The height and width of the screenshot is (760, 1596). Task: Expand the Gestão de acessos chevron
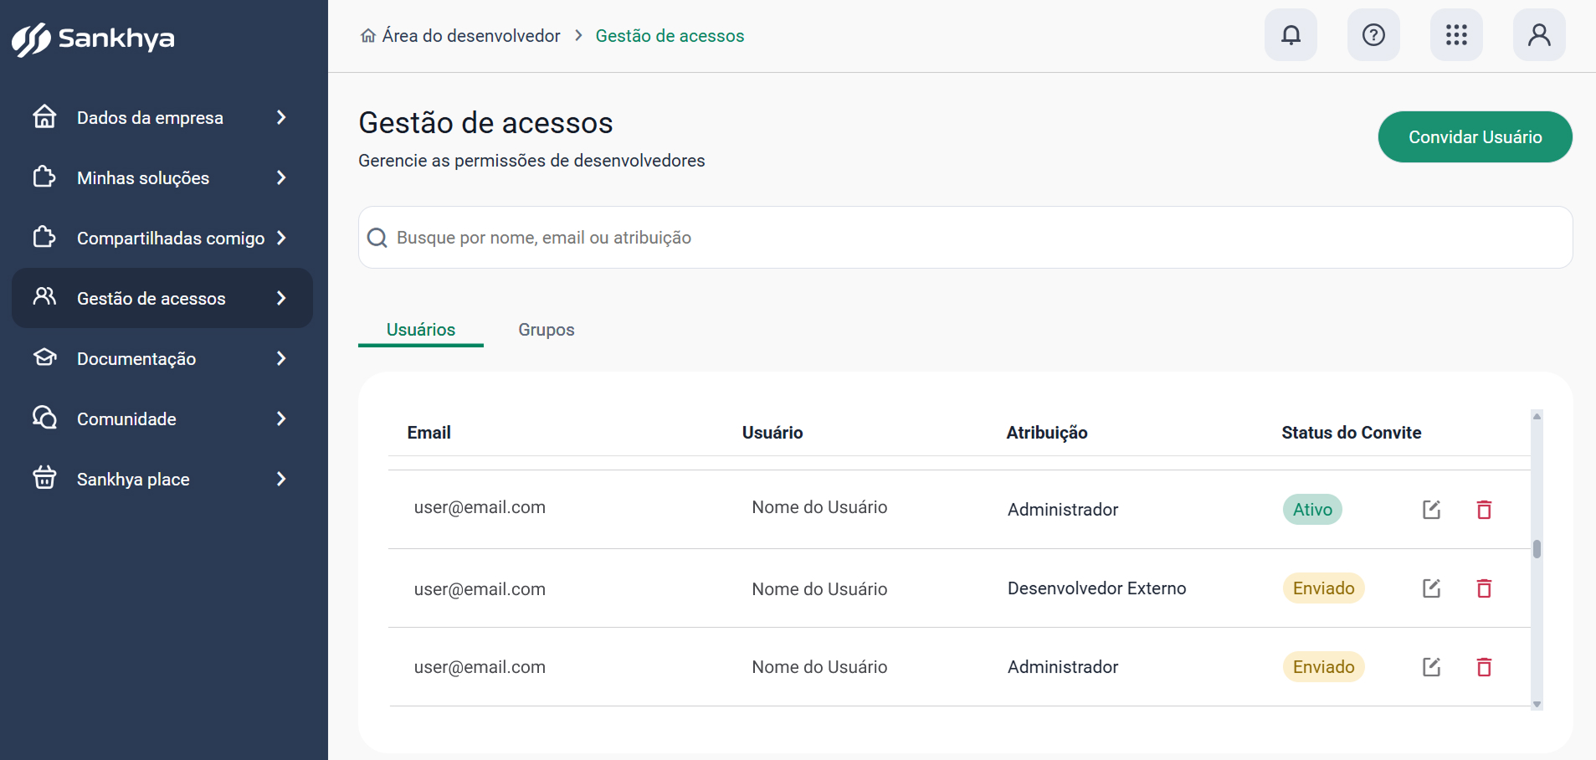(x=281, y=298)
